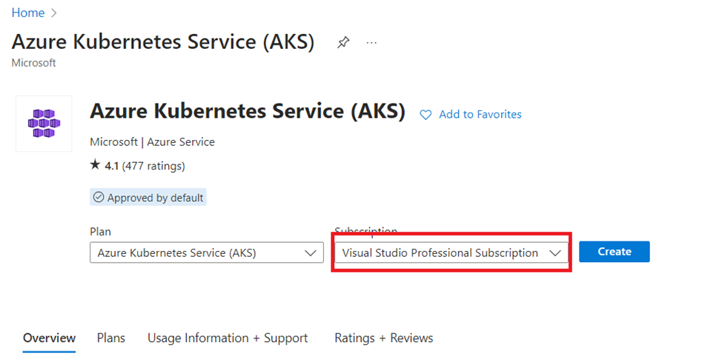Screen dimensions: 722x362
Task: Click the Approved by default checkmark icon
Action: click(99, 198)
